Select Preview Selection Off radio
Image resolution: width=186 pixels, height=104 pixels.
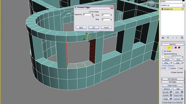162,68
